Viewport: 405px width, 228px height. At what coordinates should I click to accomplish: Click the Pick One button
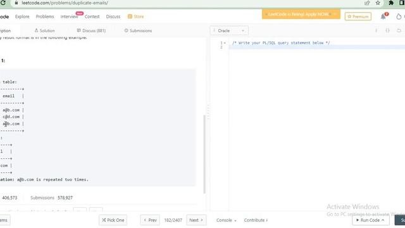(113, 220)
